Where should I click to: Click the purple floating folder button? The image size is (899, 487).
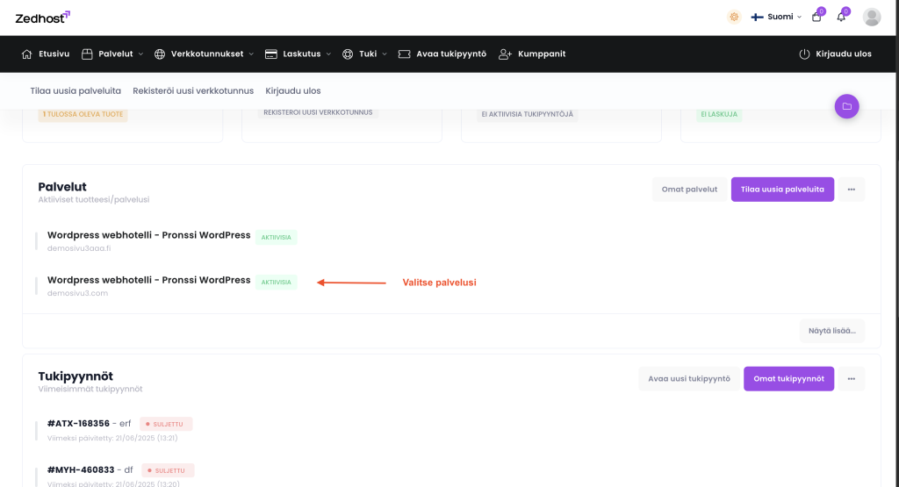(x=846, y=106)
